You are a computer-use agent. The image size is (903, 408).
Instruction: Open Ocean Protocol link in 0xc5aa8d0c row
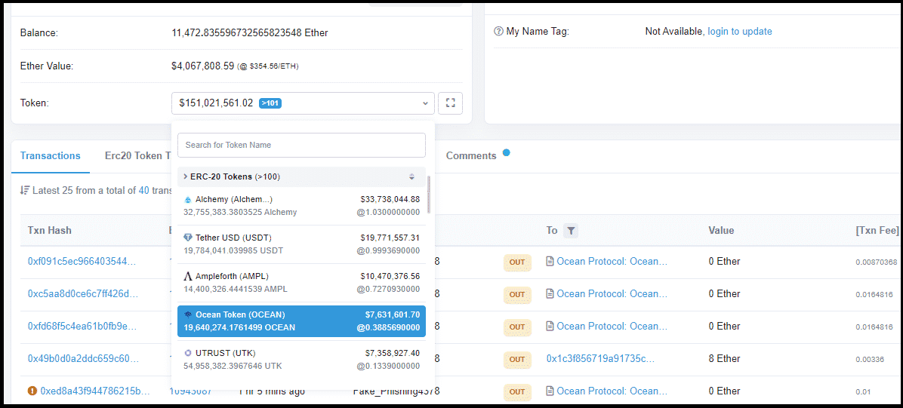[x=612, y=294]
